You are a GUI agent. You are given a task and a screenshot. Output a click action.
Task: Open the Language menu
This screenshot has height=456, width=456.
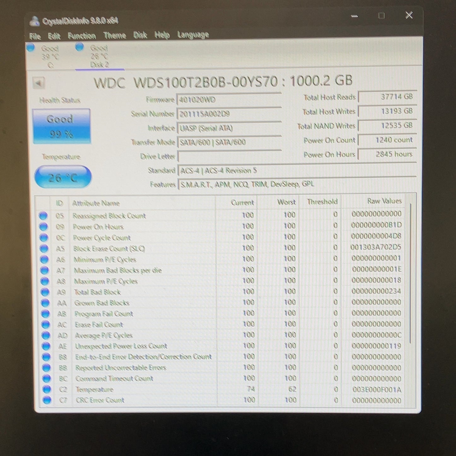point(193,35)
